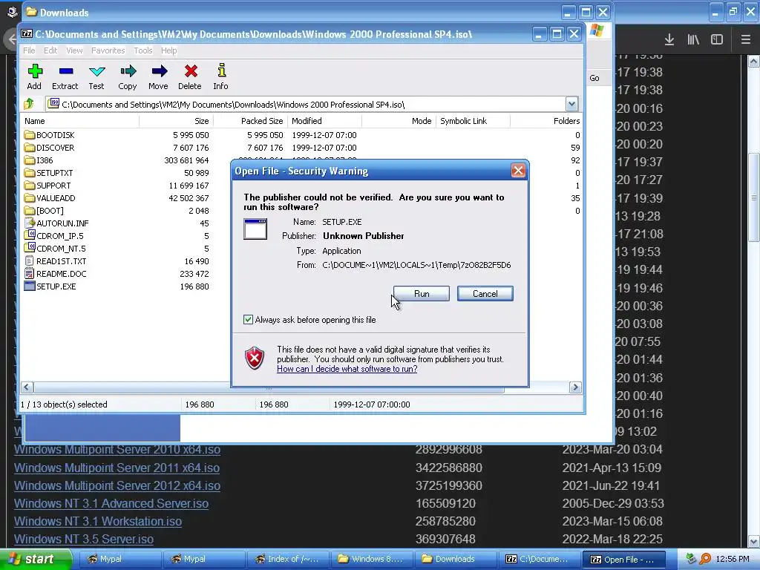Select the CDROM_NT.5 file
The width and height of the screenshot is (760, 570).
point(55,249)
